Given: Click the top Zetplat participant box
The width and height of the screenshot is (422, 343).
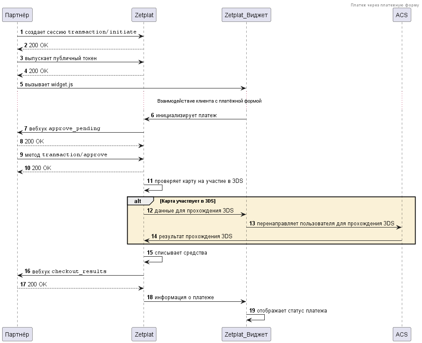Looking at the screenshot, I should pyautogui.click(x=144, y=15).
